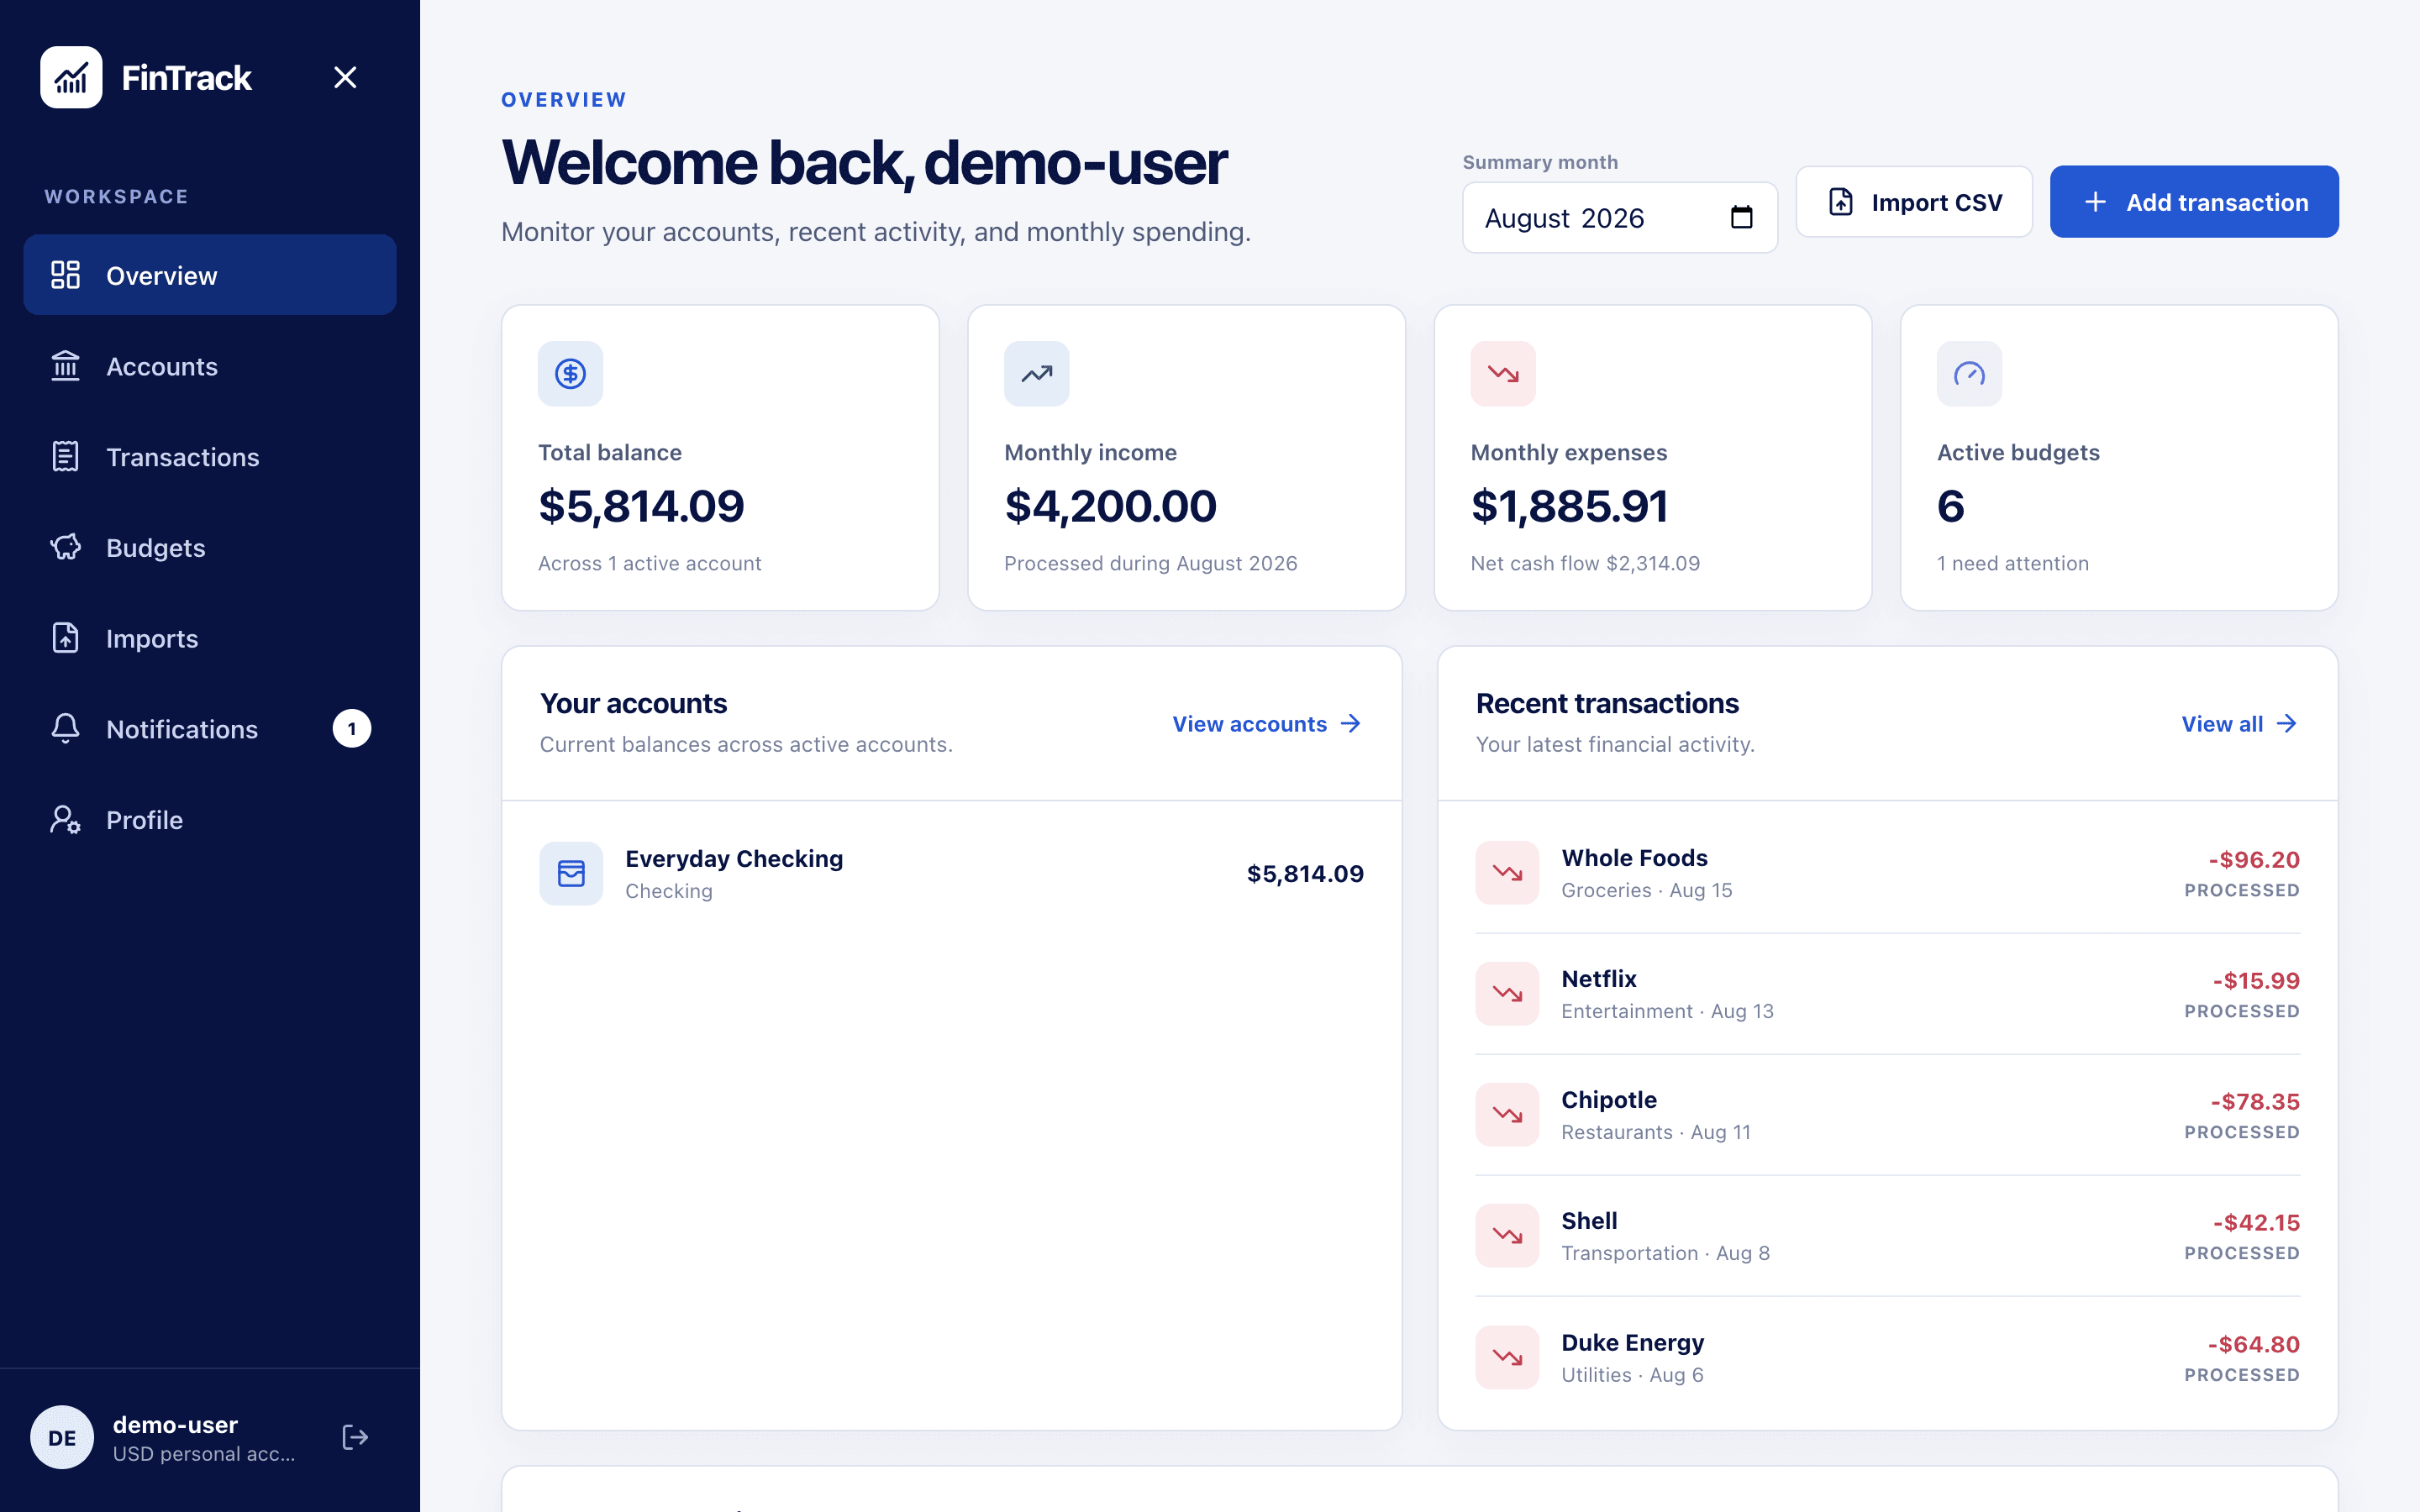Click the -$42.15 amount
Image resolution: width=2420 pixels, height=1512 pixels.
pyautogui.click(x=2256, y=1222)
